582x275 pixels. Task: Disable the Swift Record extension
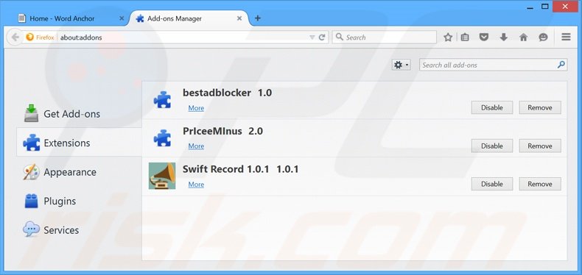(492, 184)
